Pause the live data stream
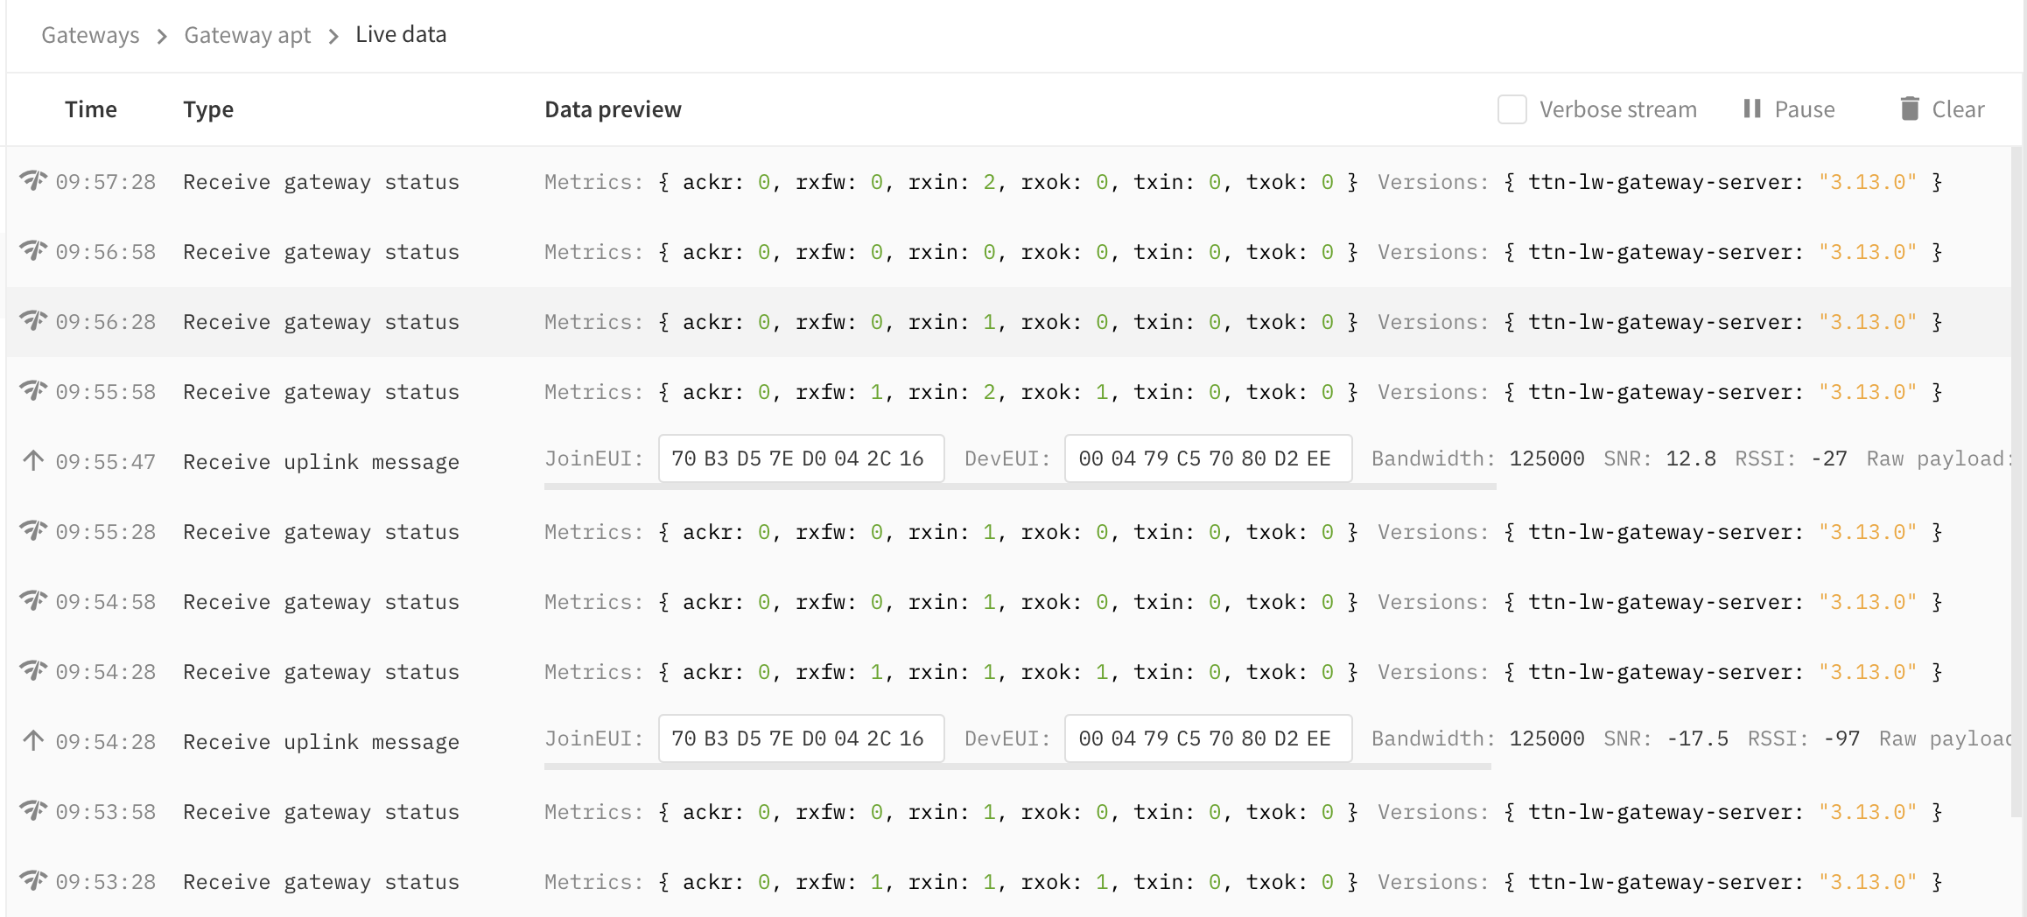 (x=1790, y=109)
